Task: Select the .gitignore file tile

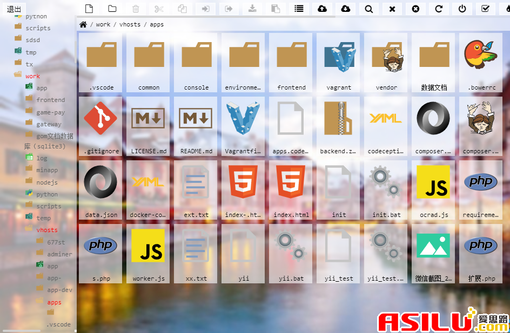Action: click(x=102, y=126)
